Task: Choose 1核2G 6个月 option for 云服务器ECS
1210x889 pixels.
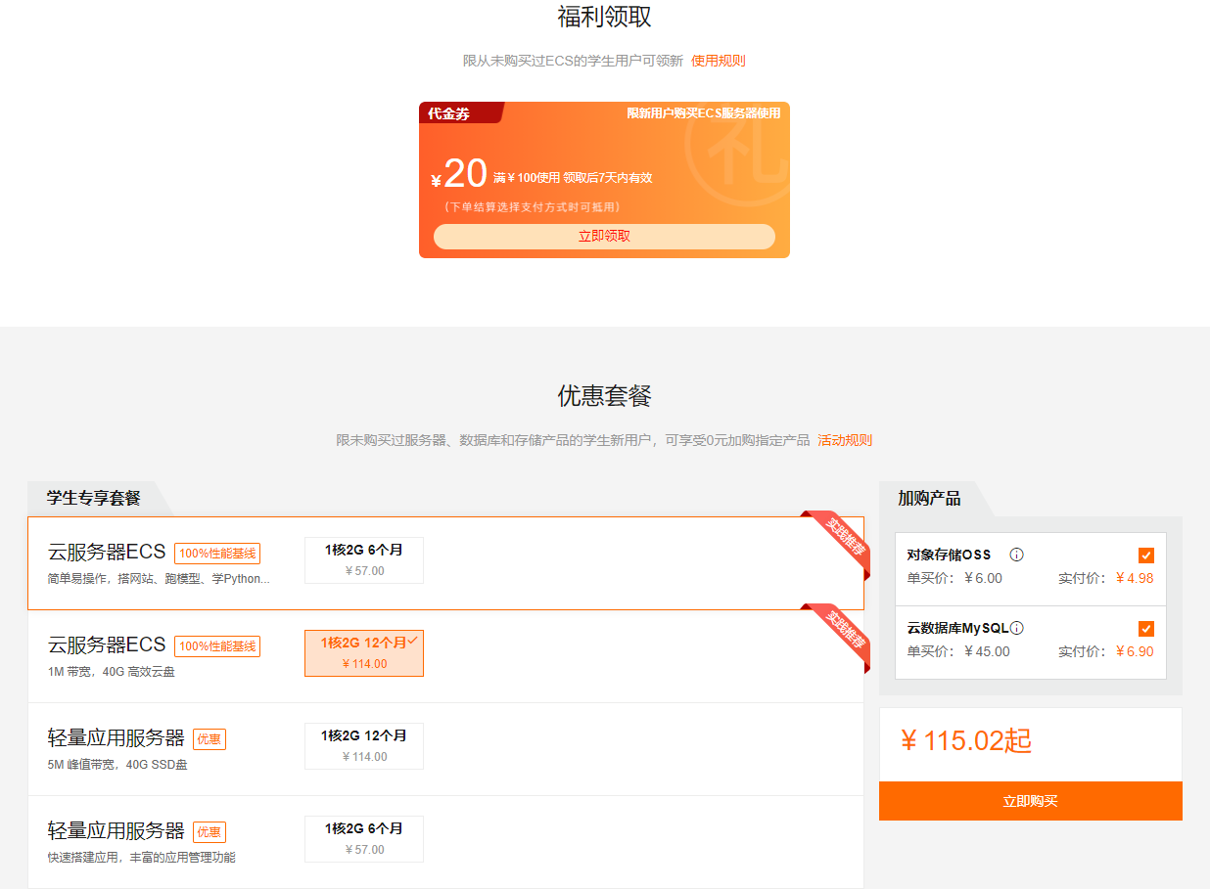Action: [364, 560]
